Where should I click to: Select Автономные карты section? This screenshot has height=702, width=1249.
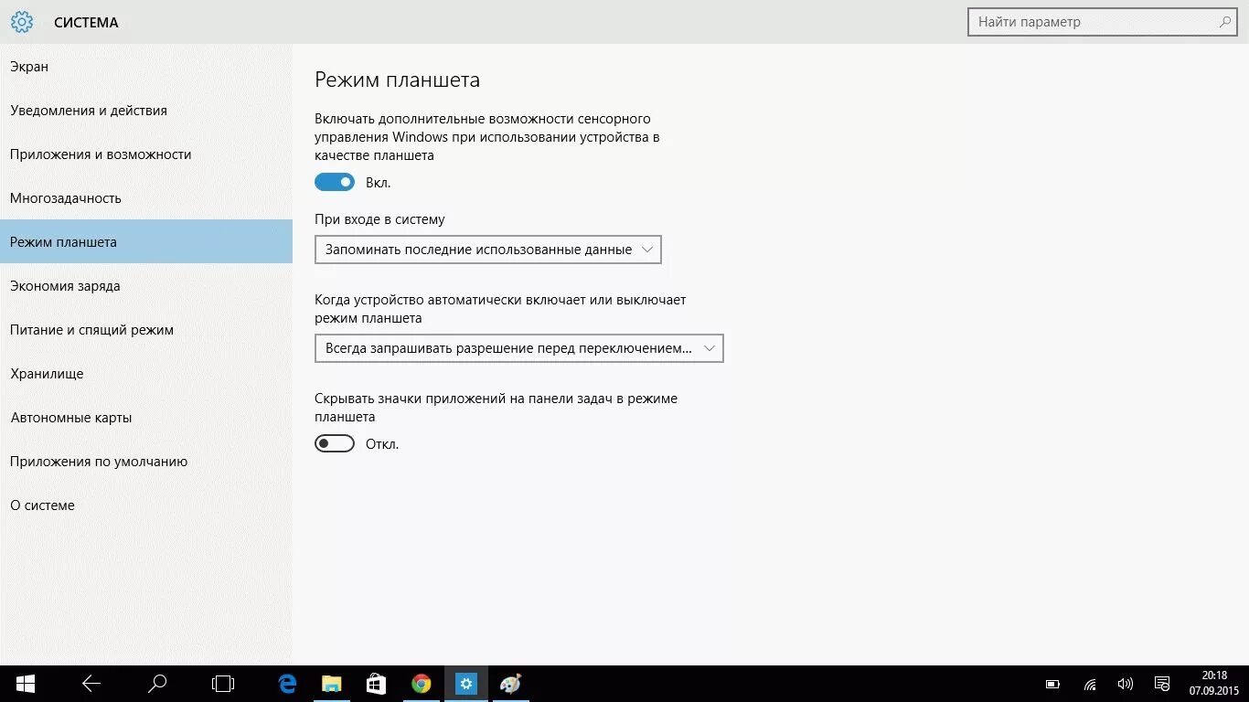pos(146,417)
